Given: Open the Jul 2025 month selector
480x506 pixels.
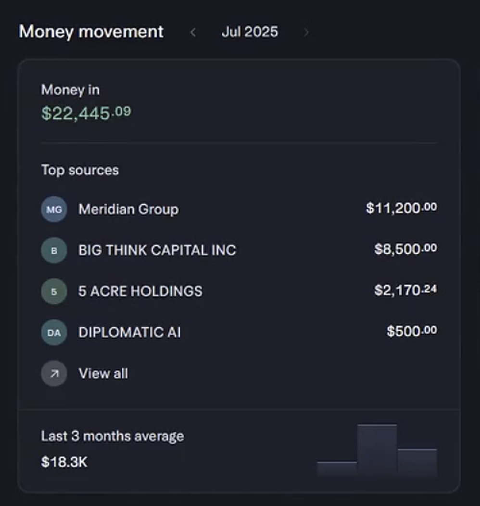Looking at the screenshot, I should [x=250, y=32].
